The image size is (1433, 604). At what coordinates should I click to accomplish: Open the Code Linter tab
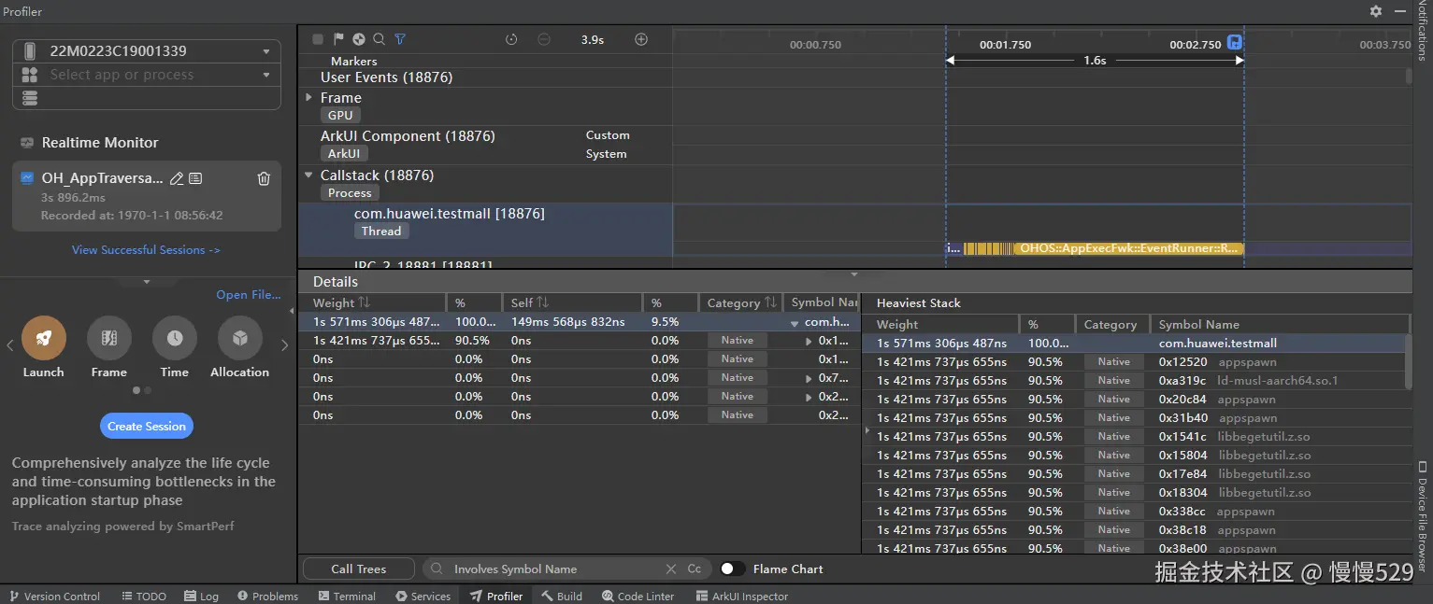click(x=638, y=596)
